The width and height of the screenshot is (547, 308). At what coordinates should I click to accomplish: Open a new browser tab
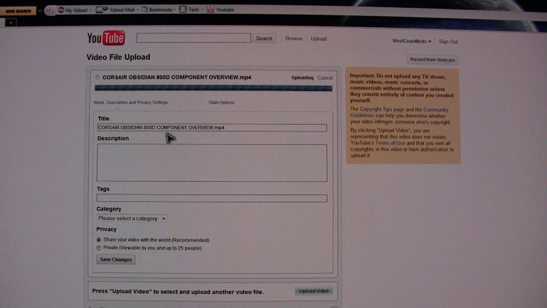tap(10, 22)
